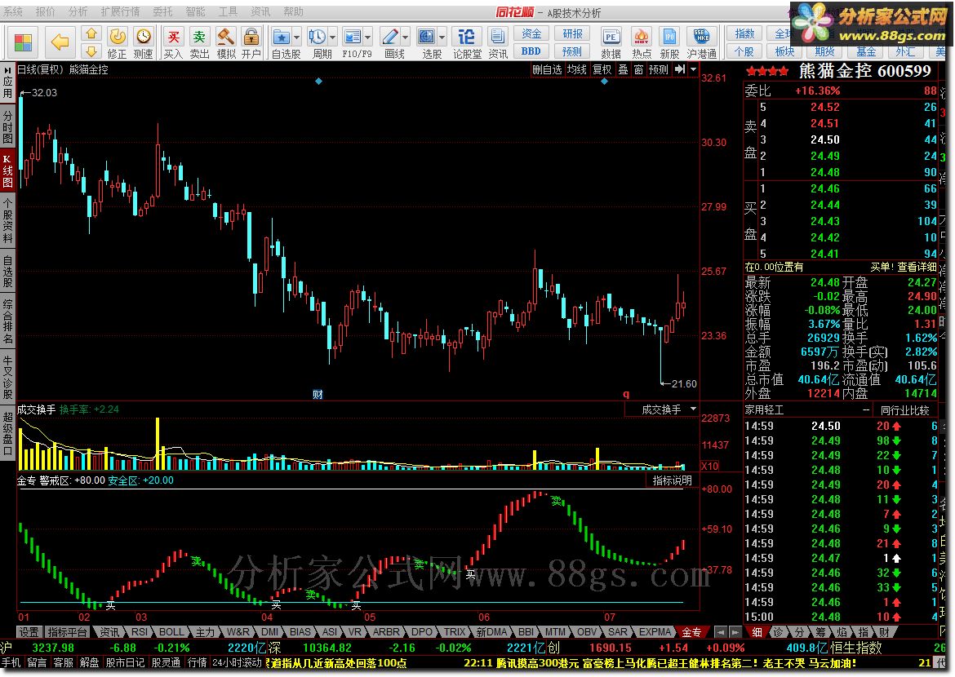Click the 24小时滚动 news ticker label
Image resolution: width=955 pixels, height=677 pixels.
[x=237, y=662]
